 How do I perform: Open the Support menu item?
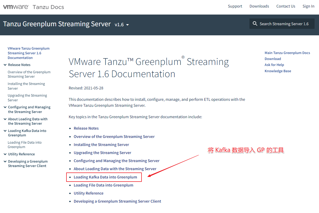(x=235, y=6)
